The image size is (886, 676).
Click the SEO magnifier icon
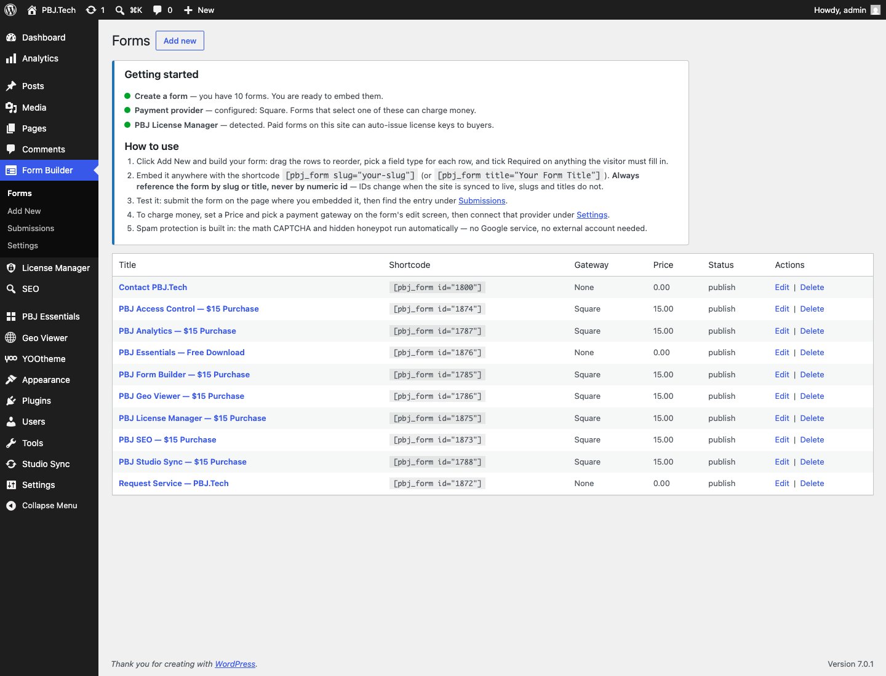11,289
